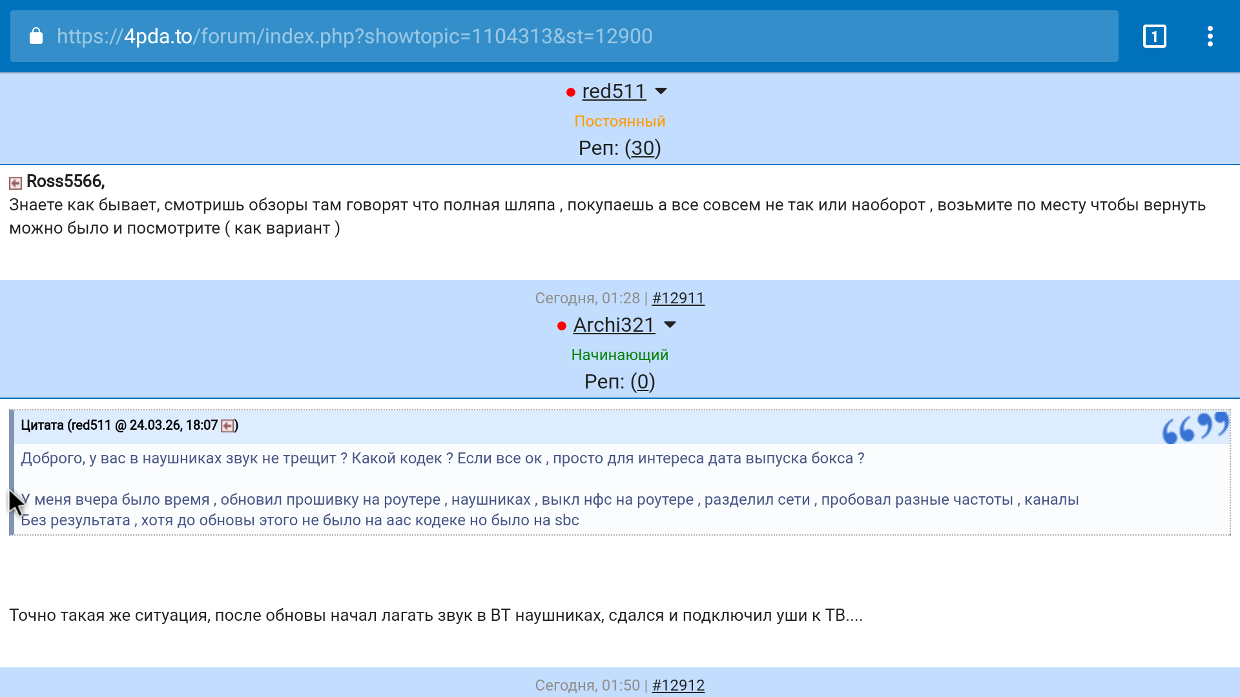Viewport: 1240px width, 697px height.
Task: Open the browser three-dot menu
Action: (1210, 36)
